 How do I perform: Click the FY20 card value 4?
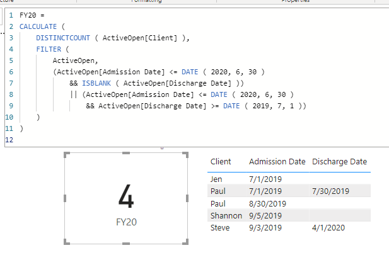pos(126,196)
